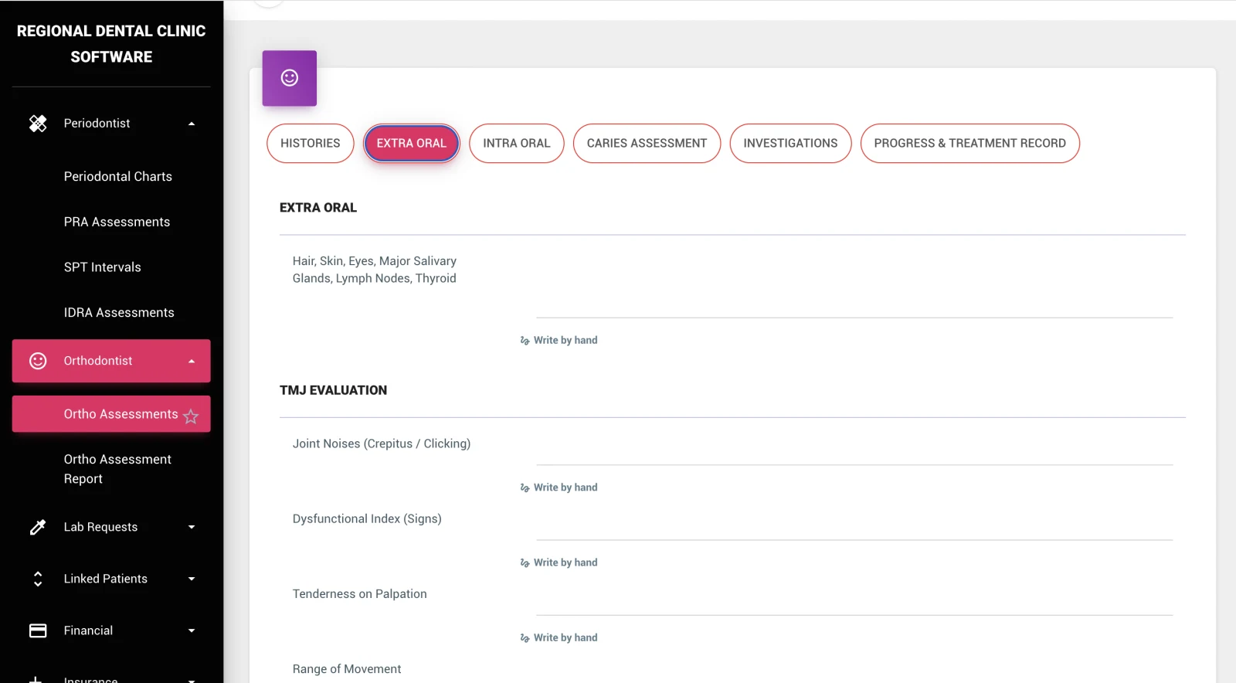This screenshot has width=1236, height=683.
Task: Click the TMJ Evaluation section heading
Action: (x=334, y=391)
